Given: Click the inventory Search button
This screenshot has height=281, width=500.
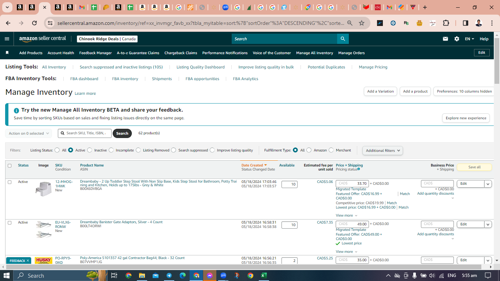Looking at the screenshot, I should [x=122, y=133].
